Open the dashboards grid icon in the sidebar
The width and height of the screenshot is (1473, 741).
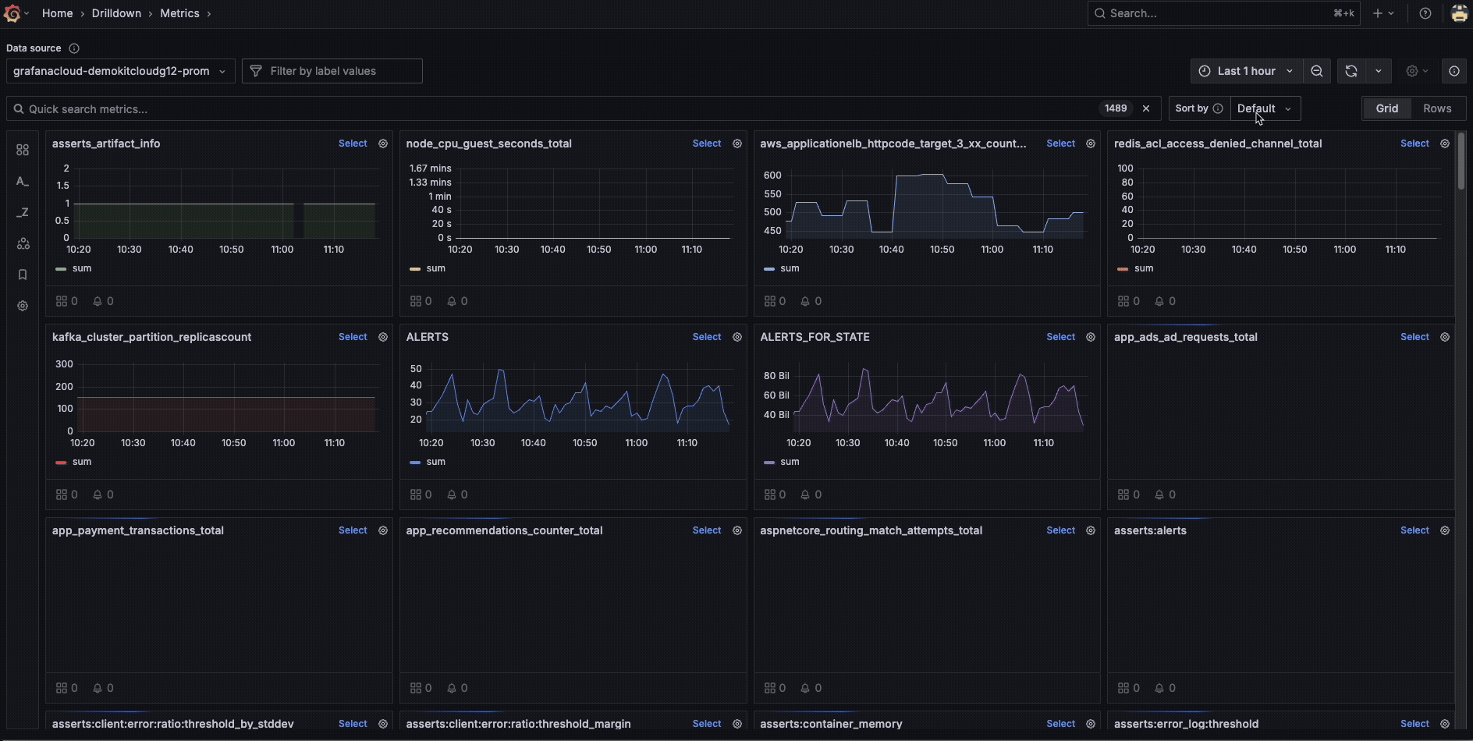point(23,149)
